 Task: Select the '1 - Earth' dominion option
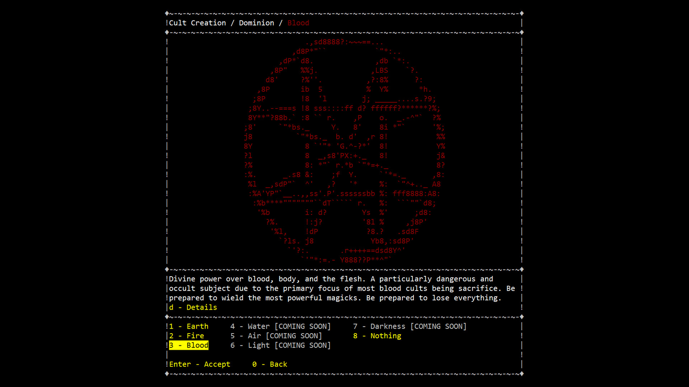pyautogui.click(x=189, y=326)
